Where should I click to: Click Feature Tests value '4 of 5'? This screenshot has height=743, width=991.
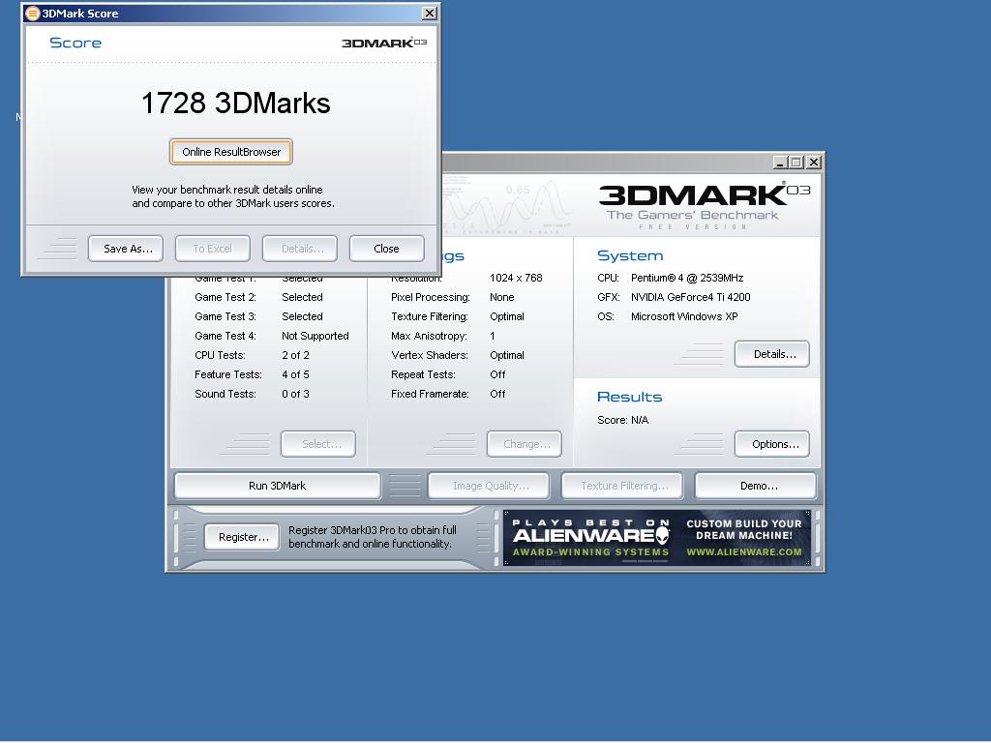(296, 374)
